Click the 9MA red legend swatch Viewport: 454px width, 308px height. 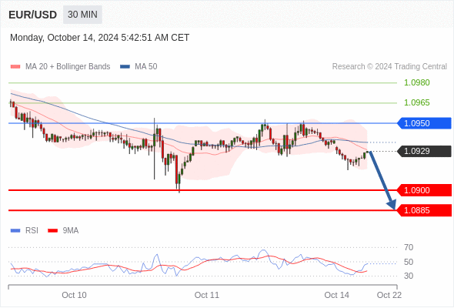(x=52, y=231)
